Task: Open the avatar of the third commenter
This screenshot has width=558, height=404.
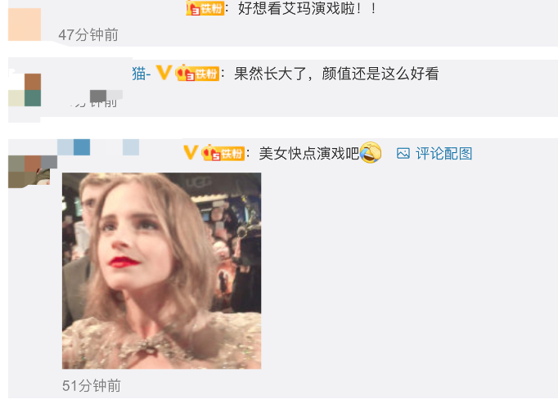Action: pos(33,172)
